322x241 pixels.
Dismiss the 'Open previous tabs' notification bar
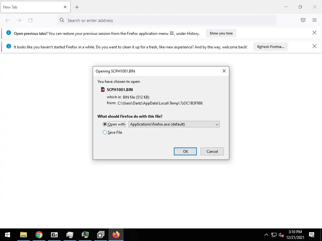314,33
